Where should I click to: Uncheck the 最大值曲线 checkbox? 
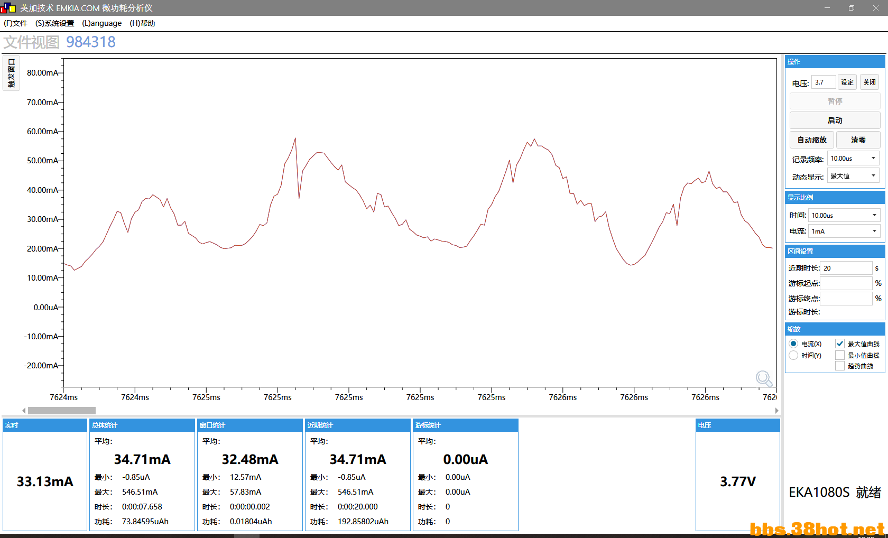(x=840, y=344)
